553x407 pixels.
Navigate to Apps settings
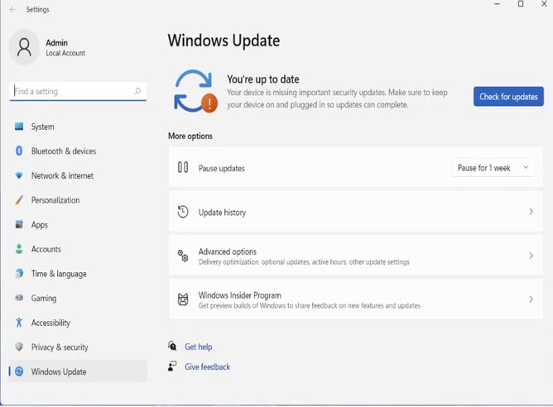pyautogui.click(x=78, y=224)
